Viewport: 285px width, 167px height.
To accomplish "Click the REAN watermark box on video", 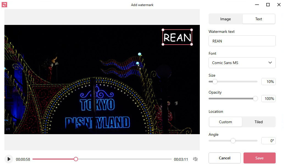I will tap(177, 37).
